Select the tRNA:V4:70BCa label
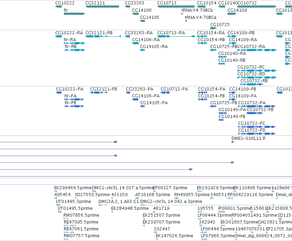The width and height of the screenshot is (292, 241). click(x=201, y=17)
